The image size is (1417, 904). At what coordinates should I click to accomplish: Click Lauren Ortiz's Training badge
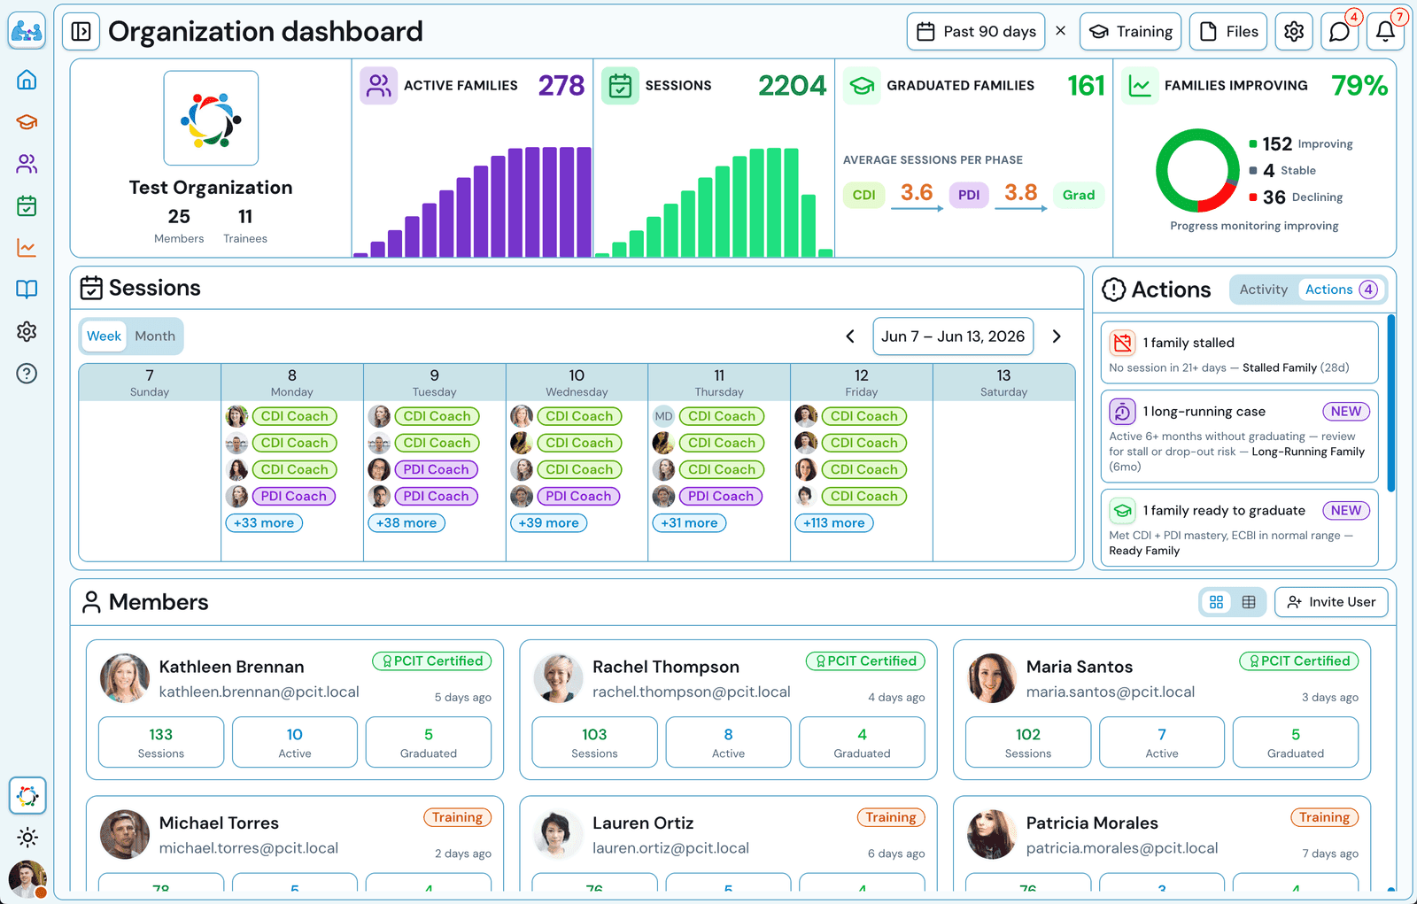(x=891, y=818)
